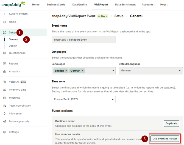Go back via Back to Events link
This screenshot has width=184, height=145.
[18, 14]
